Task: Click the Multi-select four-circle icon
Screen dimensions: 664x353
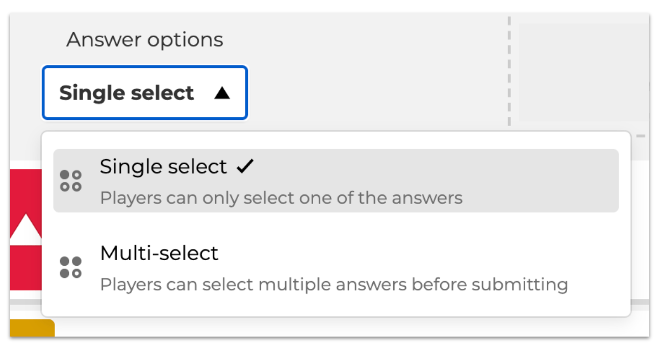Action: 71,267
